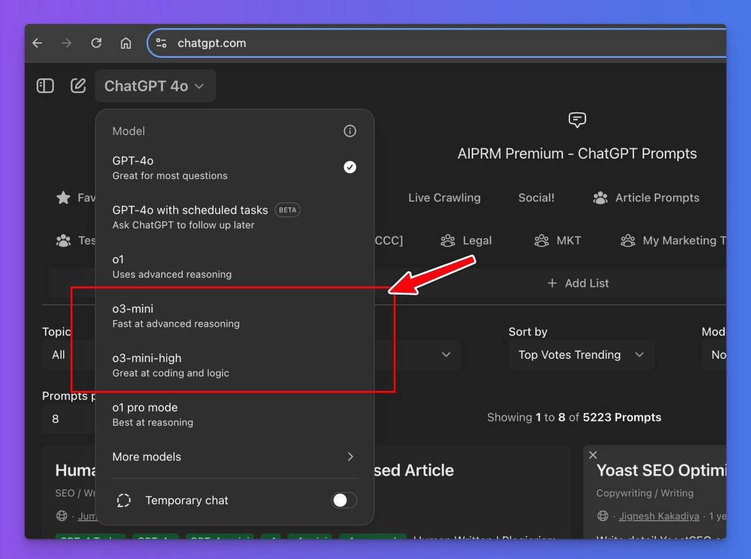Select the GPT-4o model
The width and height of the screenshot is (751, 559).
(x=234, y=168)
